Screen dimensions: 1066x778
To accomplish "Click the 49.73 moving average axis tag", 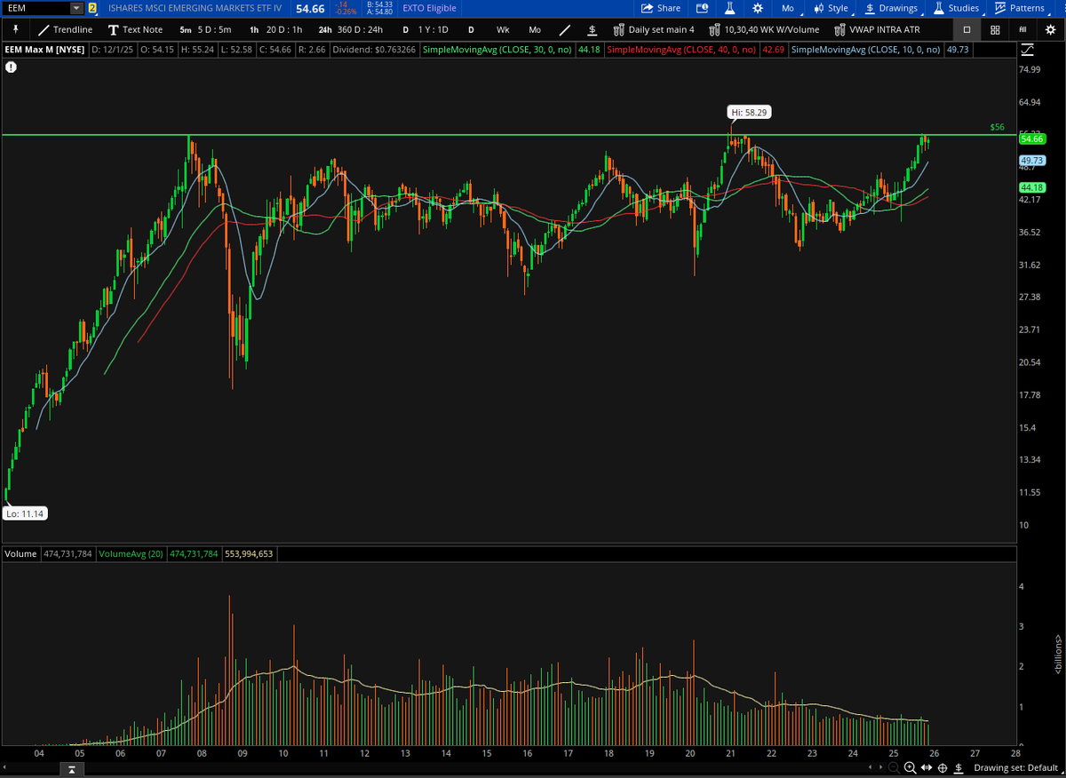I will pyautogui.click(x=1031, y=161).
